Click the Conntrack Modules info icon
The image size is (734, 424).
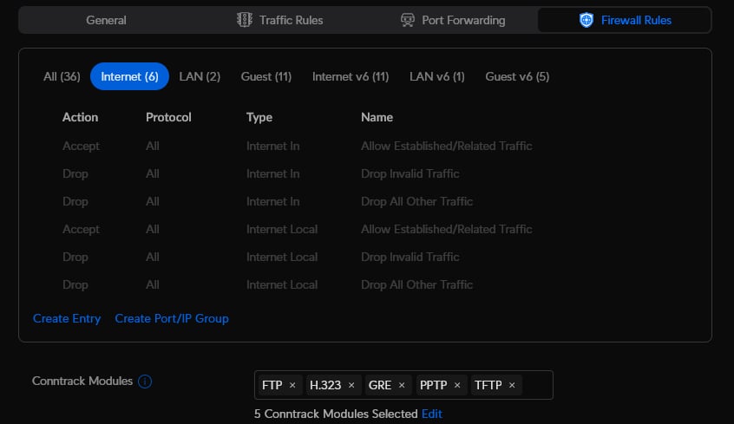145,382
